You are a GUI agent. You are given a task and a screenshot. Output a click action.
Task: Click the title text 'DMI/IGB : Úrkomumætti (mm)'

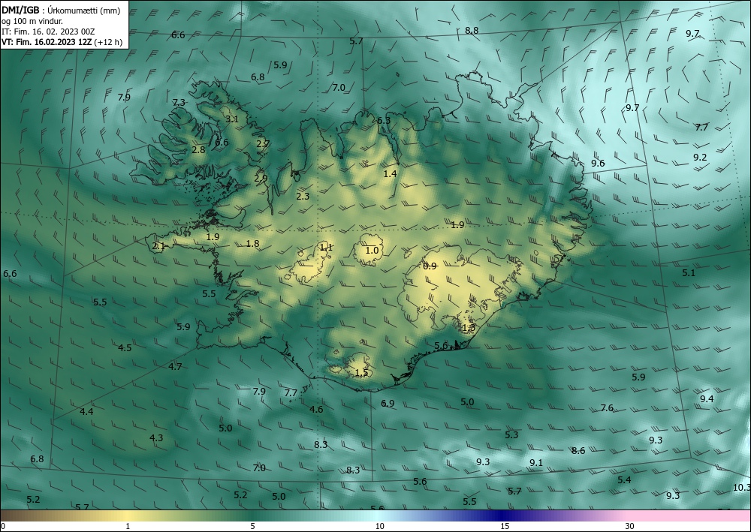(61, 11)
